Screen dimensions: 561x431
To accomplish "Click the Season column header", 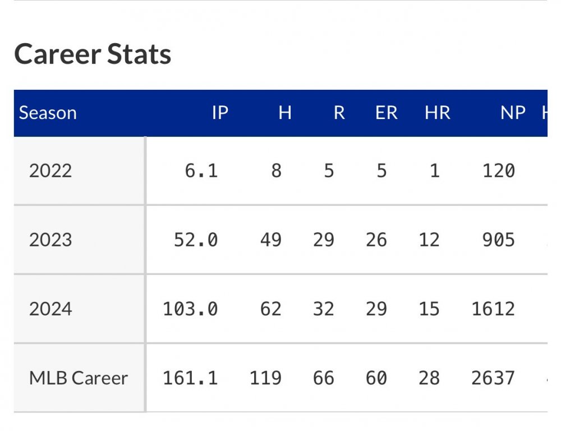I will tap(48, 113).
